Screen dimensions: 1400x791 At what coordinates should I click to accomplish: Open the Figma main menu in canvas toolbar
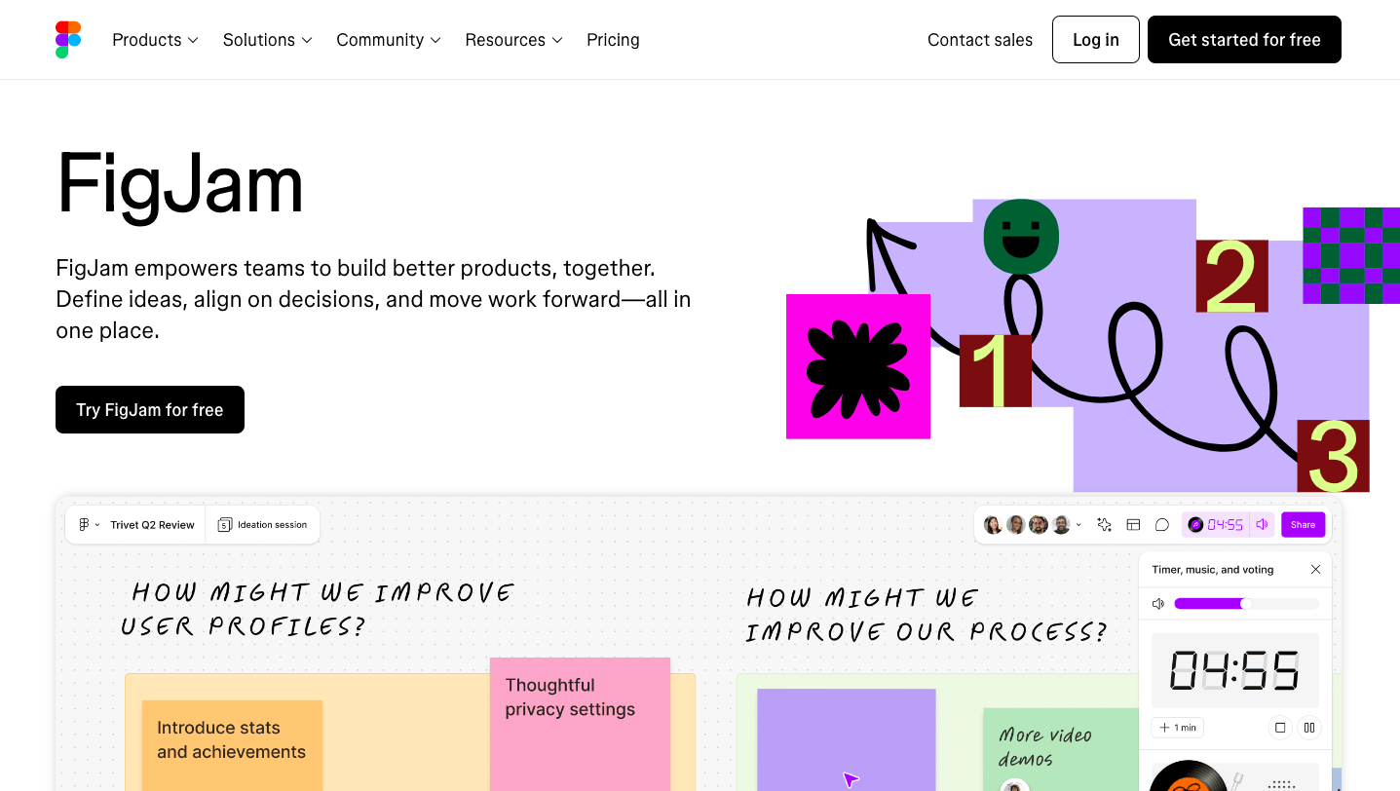(89, 525)
